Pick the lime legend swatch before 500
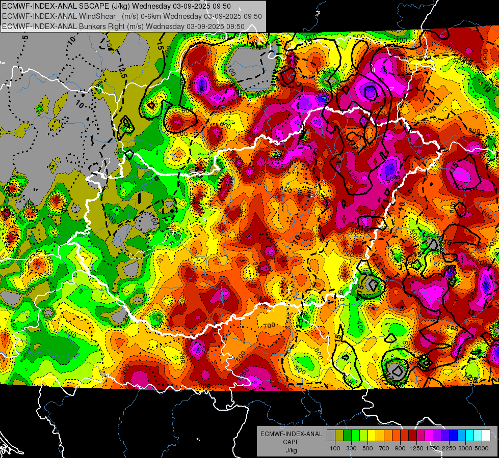This screenshot has width=499, height=458. click(x=363, y=436)
